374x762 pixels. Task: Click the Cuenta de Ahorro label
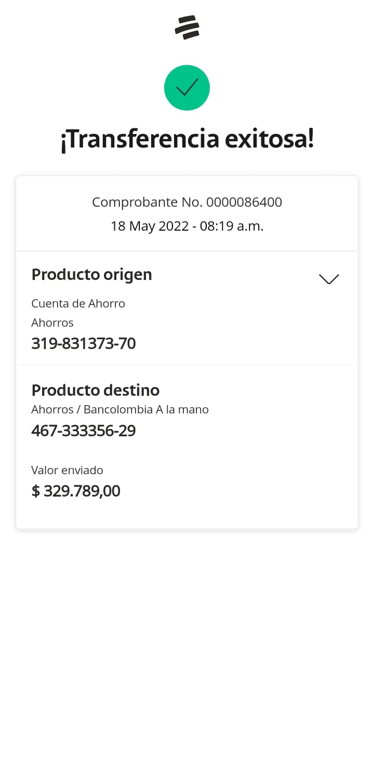coord(78,303)
